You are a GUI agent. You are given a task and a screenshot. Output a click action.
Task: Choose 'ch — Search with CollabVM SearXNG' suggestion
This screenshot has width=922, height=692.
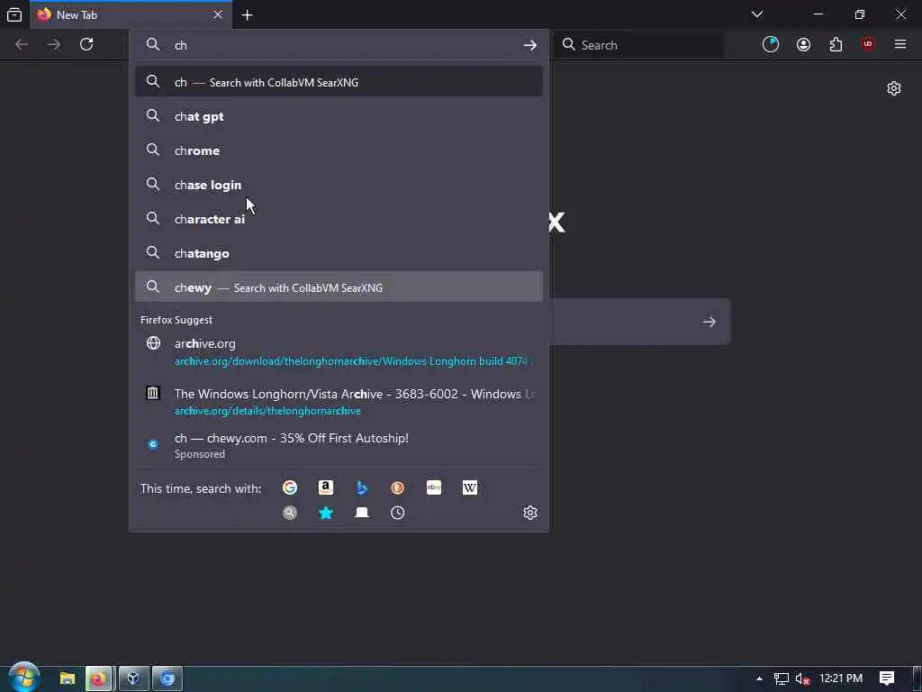tap(339, 82)
